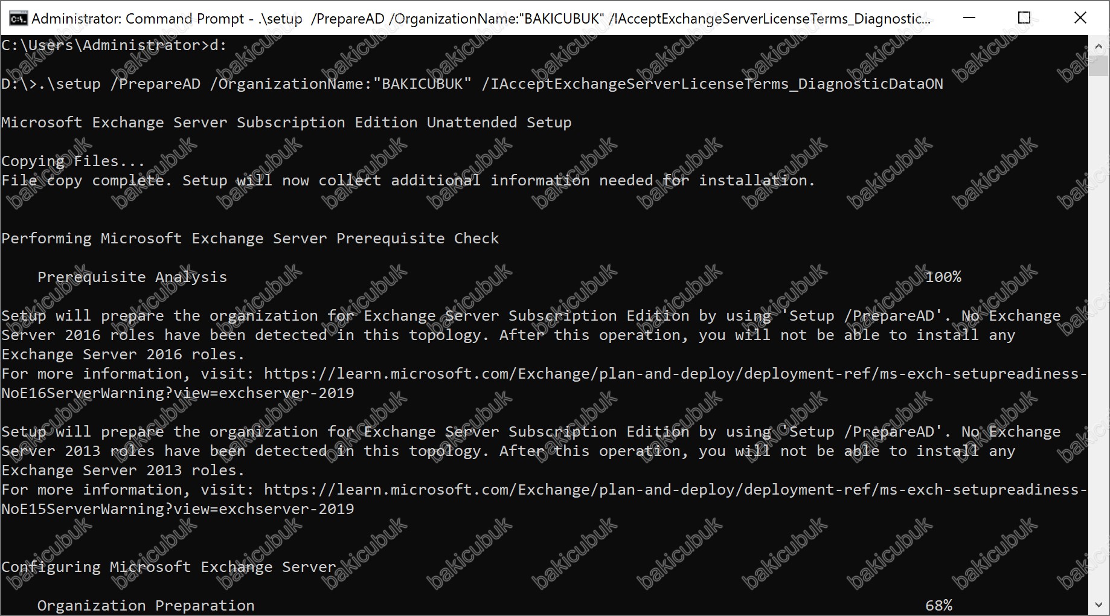Viewport: 1110px width, 616px height.
Task: Click the 'Organization Preparation' label
Action: (146, 606)
